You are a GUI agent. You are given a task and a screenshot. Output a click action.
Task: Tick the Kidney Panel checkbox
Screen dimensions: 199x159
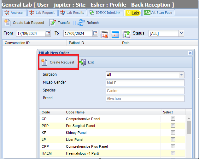173,132
